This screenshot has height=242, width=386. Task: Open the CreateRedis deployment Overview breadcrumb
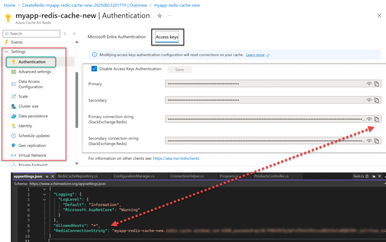tap(84, 5)
